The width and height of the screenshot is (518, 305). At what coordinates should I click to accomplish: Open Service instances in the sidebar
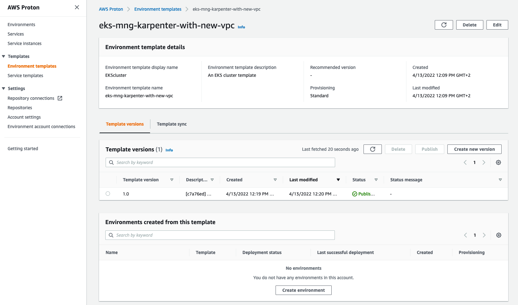click(x=25, y=43)
